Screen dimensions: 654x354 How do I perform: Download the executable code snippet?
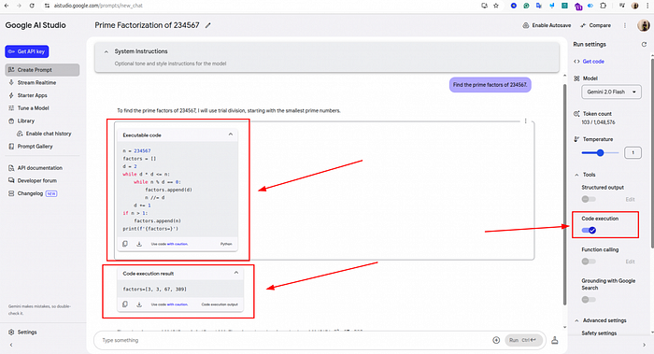click(x=139, y=244)
